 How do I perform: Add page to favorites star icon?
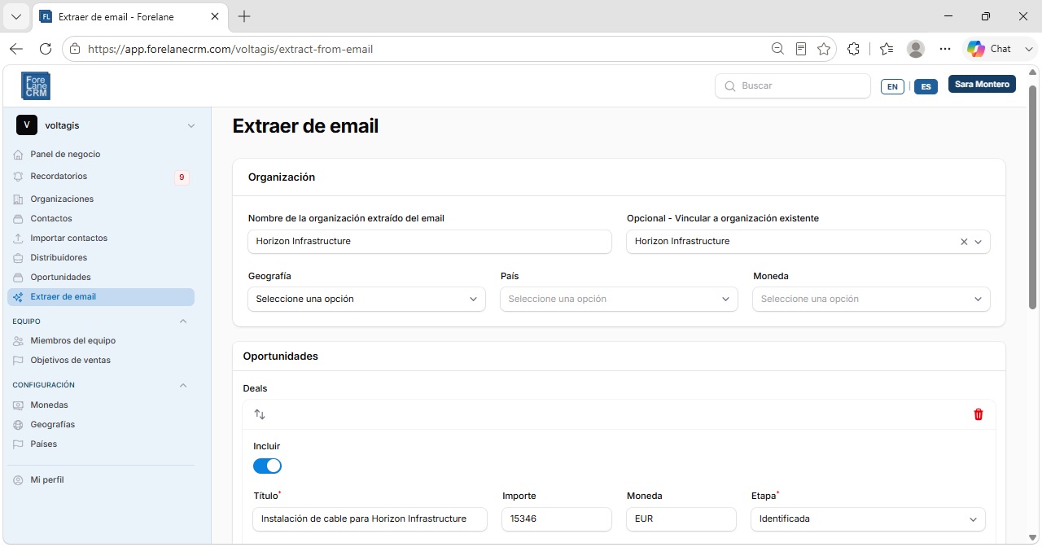click(824, 49)
